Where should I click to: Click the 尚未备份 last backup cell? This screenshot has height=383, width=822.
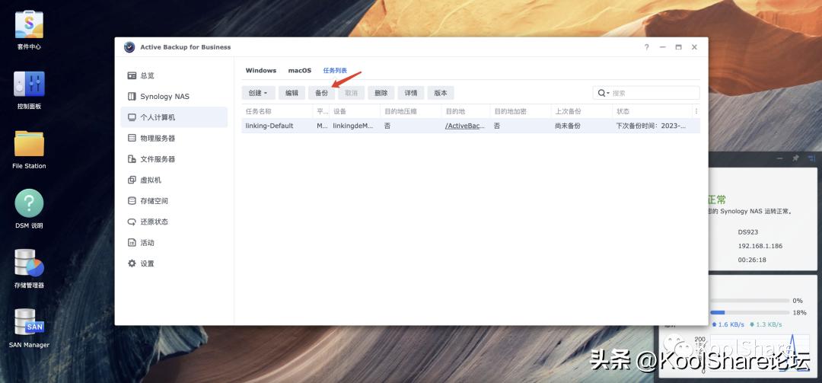[x=568, y=126]
